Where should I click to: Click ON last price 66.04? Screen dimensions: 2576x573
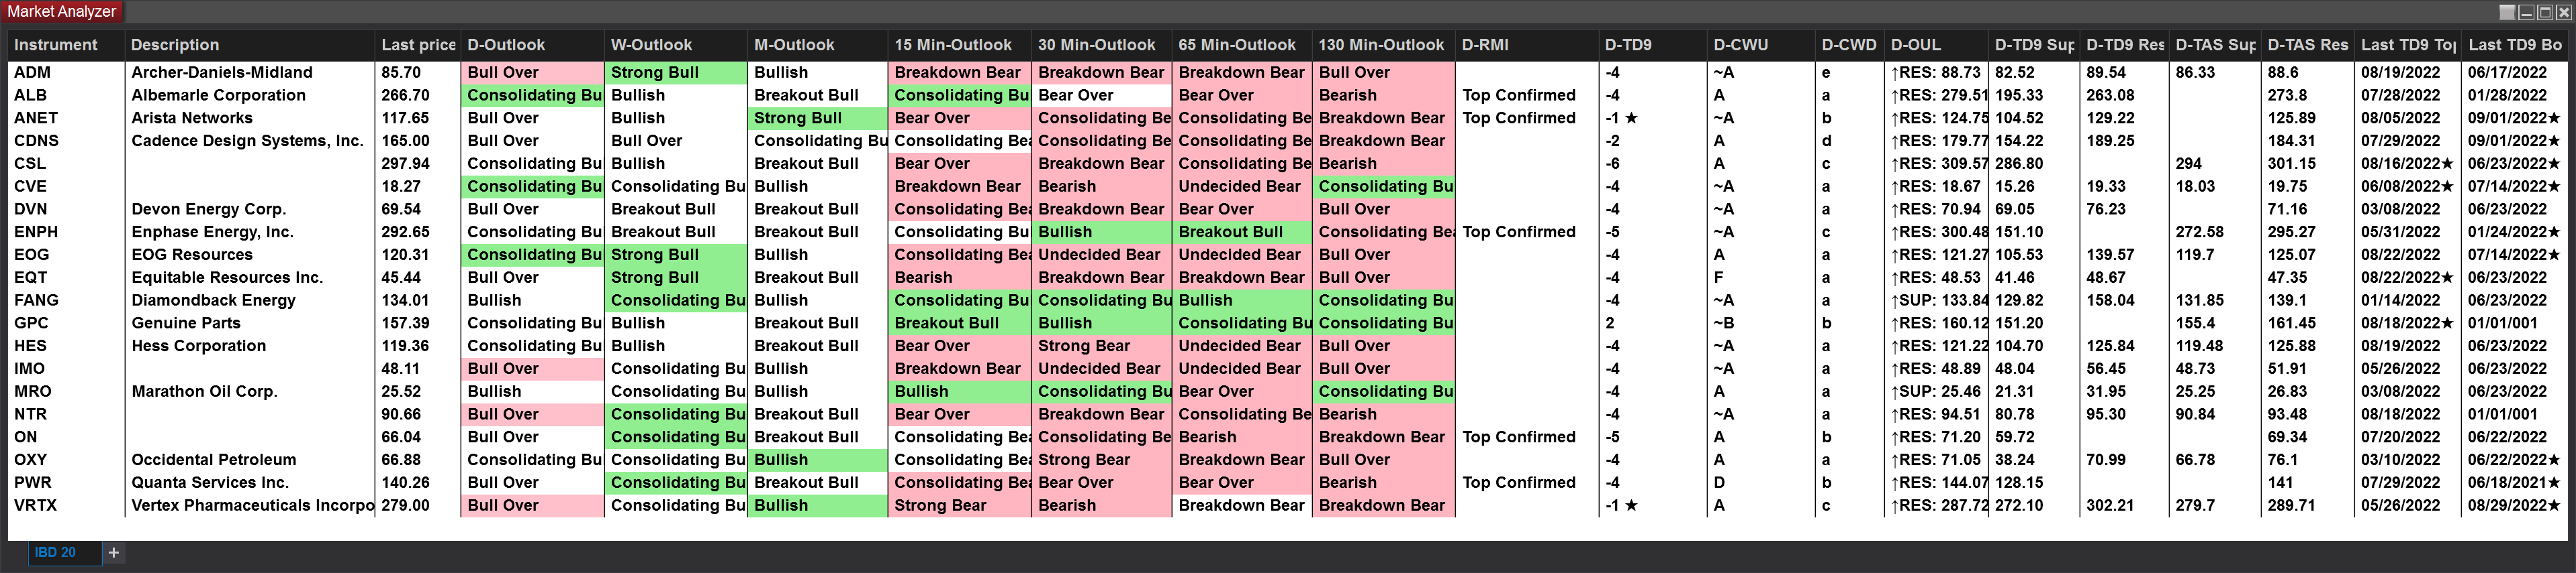tap(418, 437)
